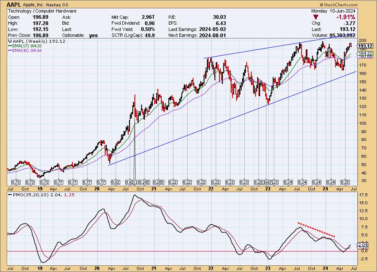The height and width of the screenshot is (272, 377).
Task: Click the red down-triangle change indicator
Action: [316, 17]
